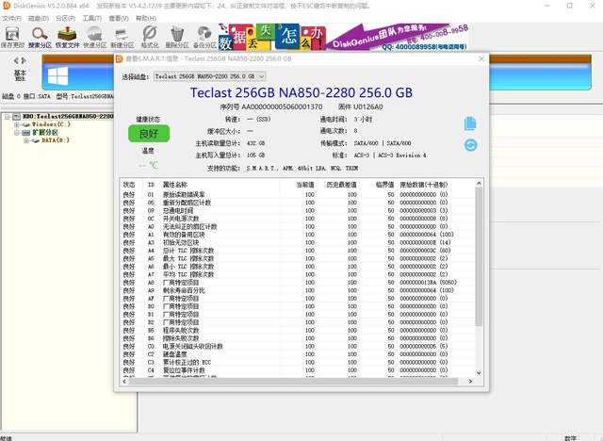
Task: Click the horizontal scrollbar right arrow
Action: [470, 381]
